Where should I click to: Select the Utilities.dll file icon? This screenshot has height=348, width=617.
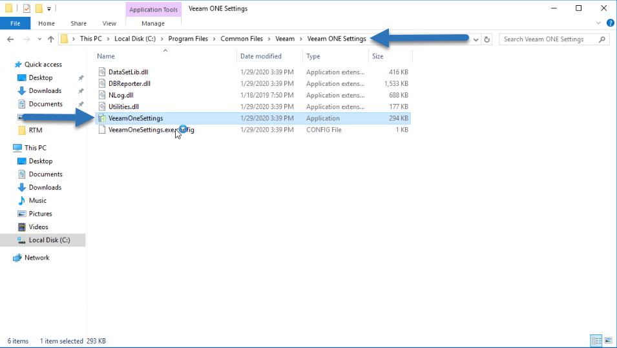pyautogui.click(x=102, y=107)
